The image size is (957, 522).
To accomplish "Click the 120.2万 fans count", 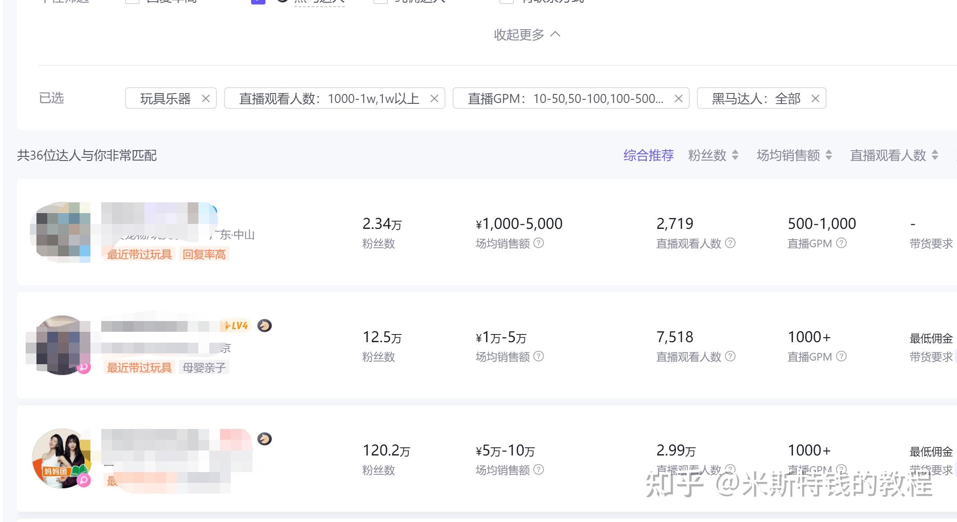I will (x=386, y=450).
